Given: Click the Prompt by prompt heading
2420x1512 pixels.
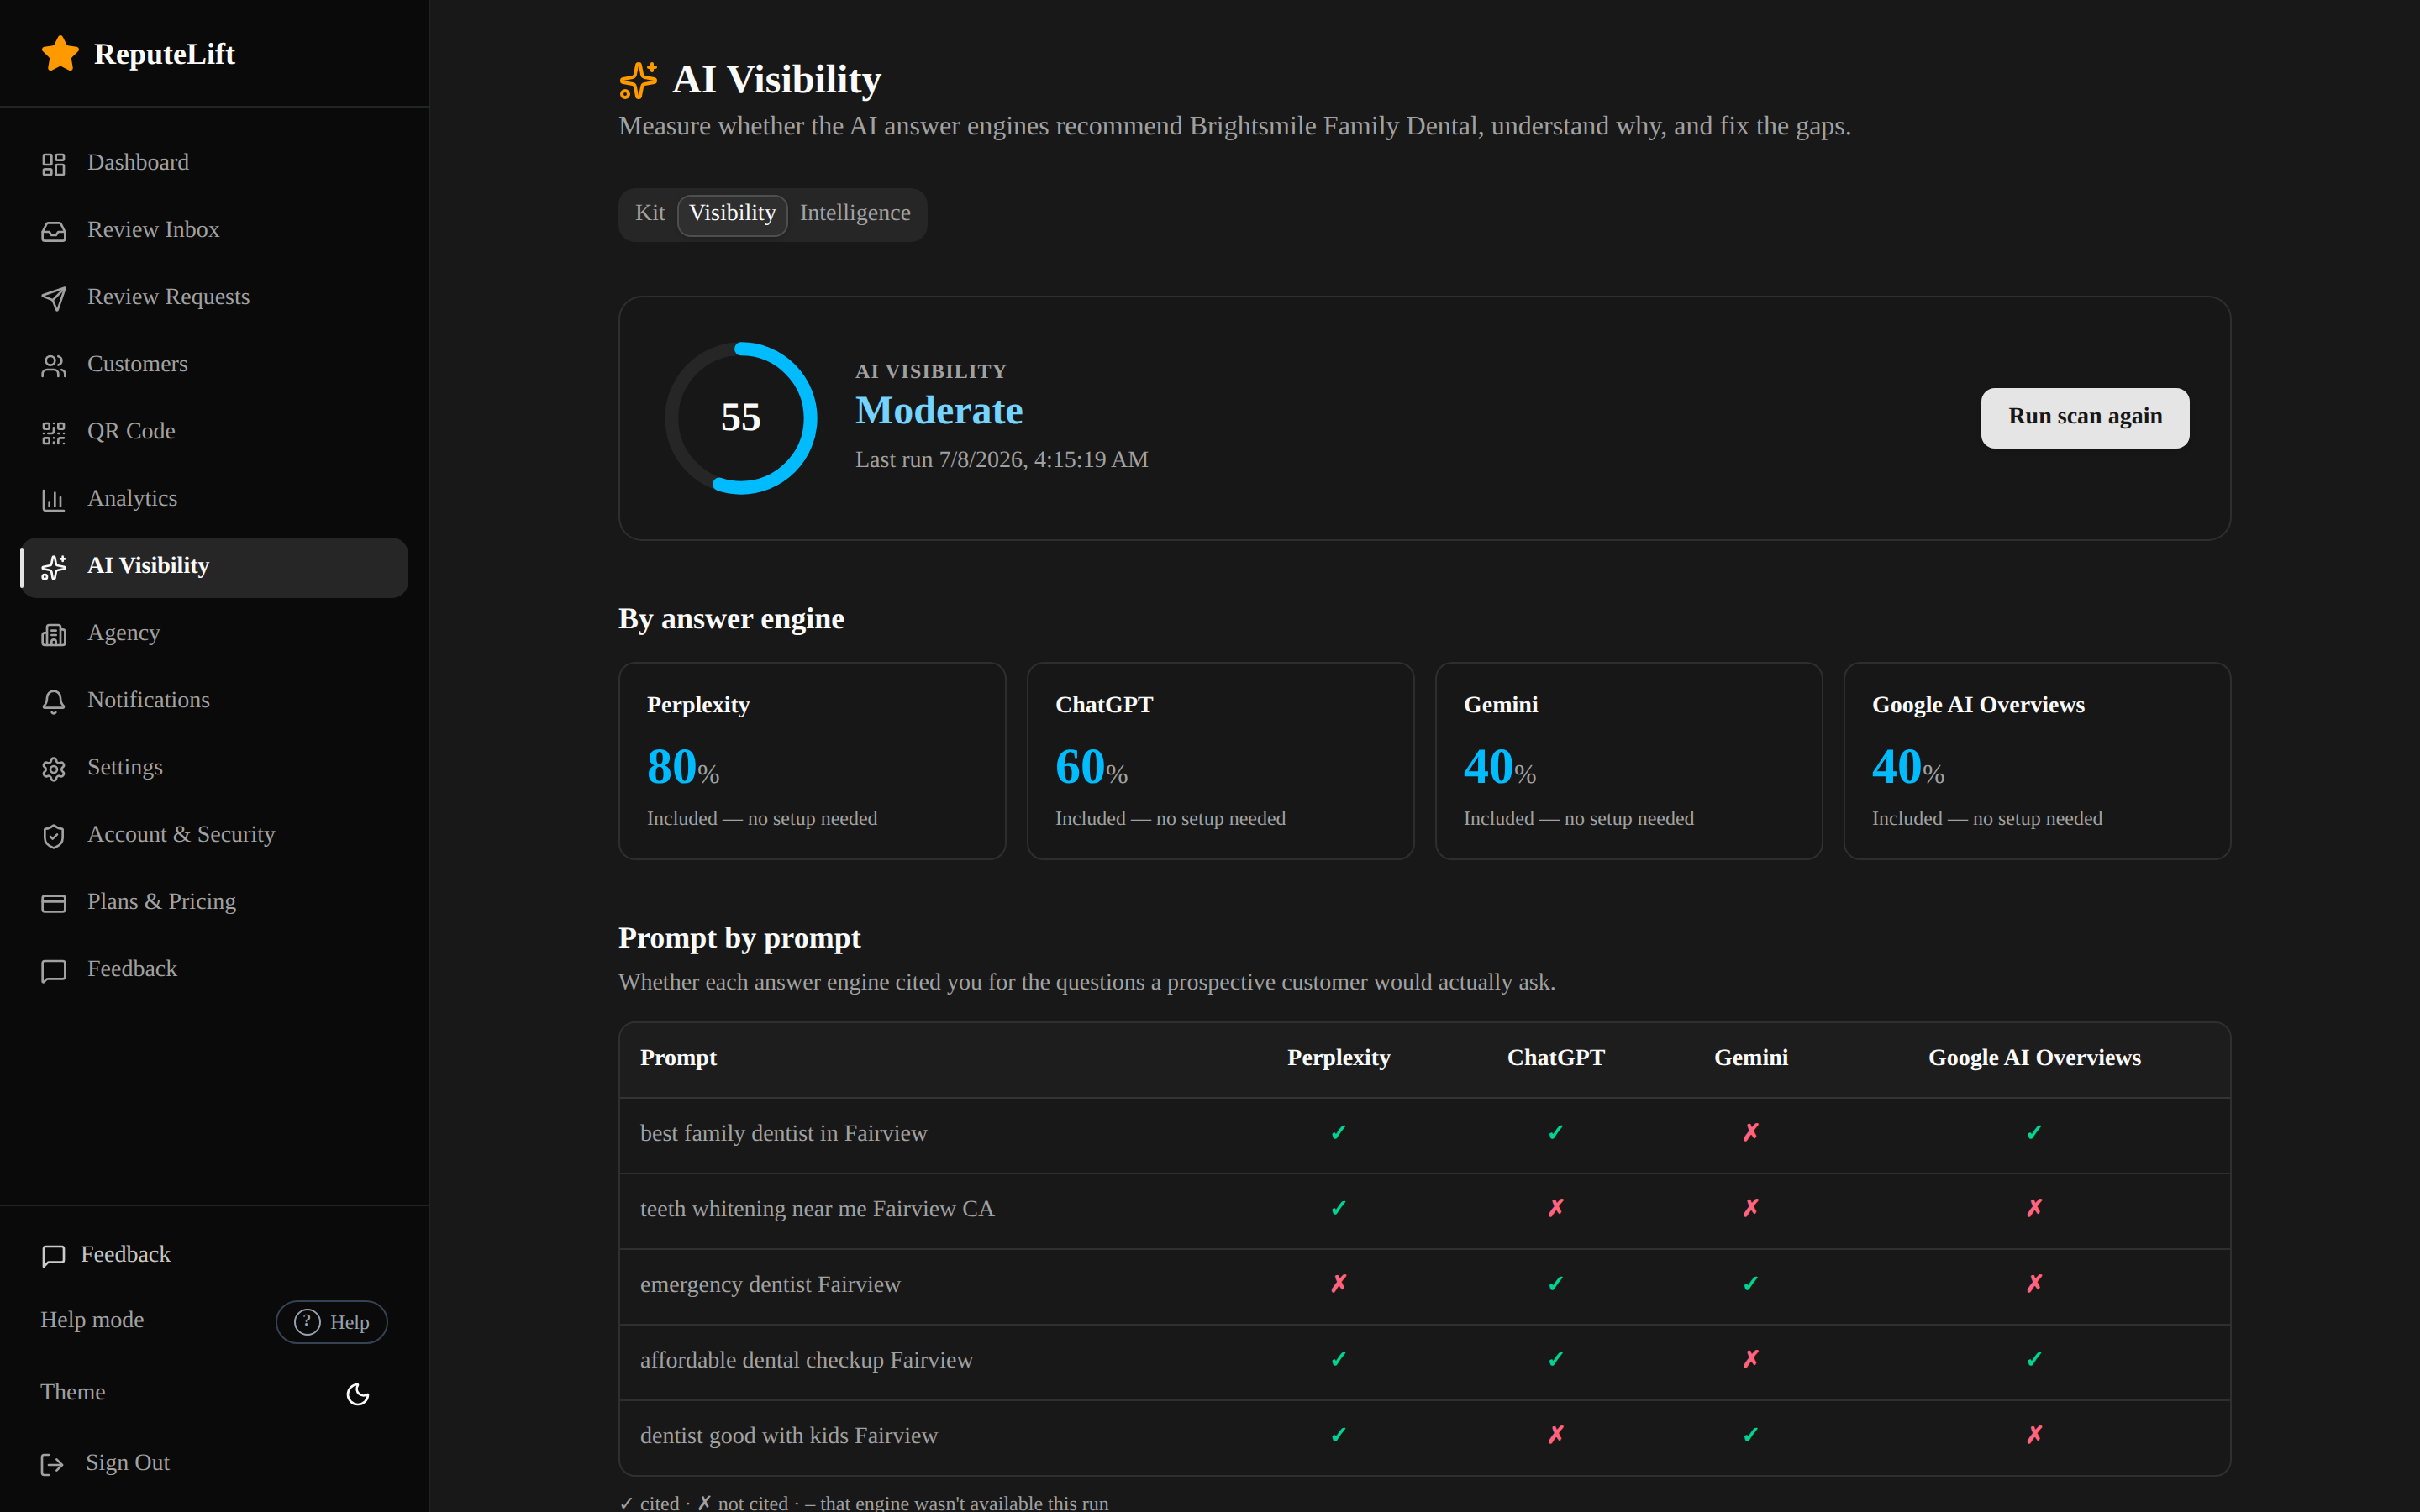Looking at the screenshot, I should [739, 938].
